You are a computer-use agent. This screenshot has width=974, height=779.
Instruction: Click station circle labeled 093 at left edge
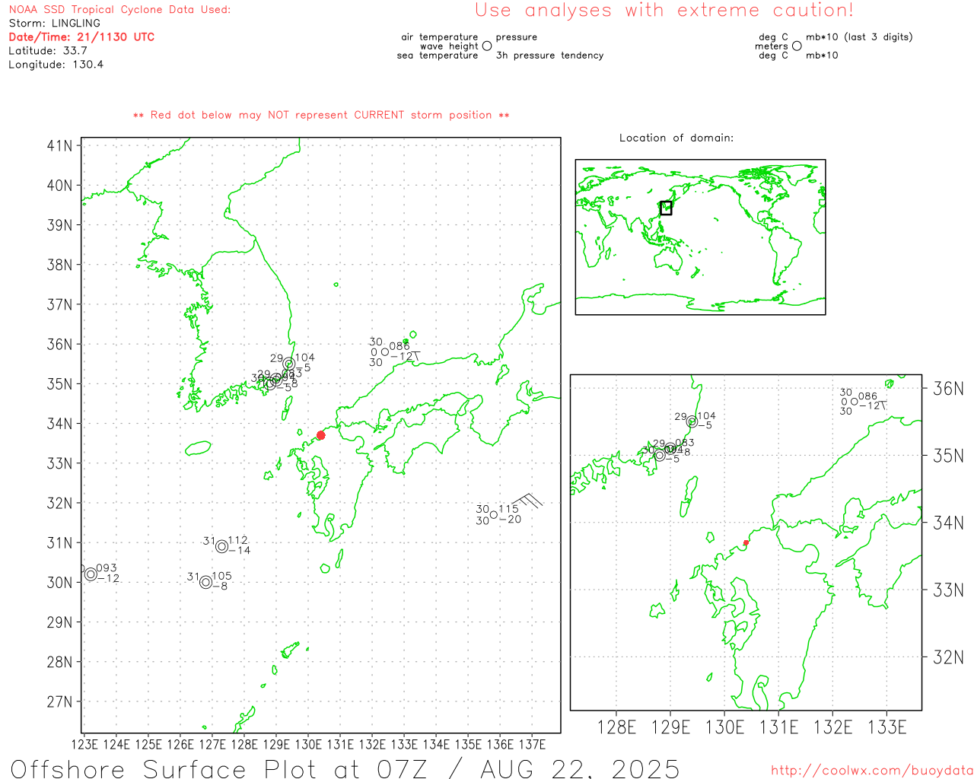point(91,574)
